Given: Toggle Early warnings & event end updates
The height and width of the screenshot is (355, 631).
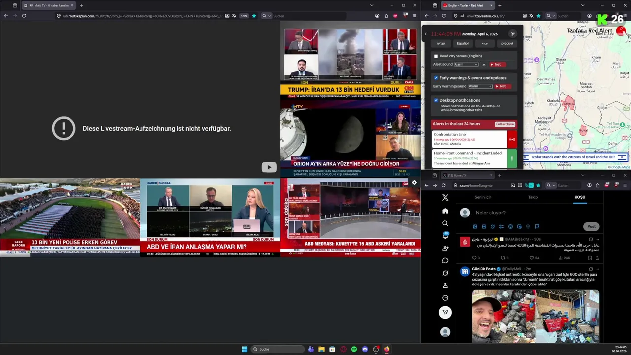Looking at the screenshot, I should coord(436,78).
